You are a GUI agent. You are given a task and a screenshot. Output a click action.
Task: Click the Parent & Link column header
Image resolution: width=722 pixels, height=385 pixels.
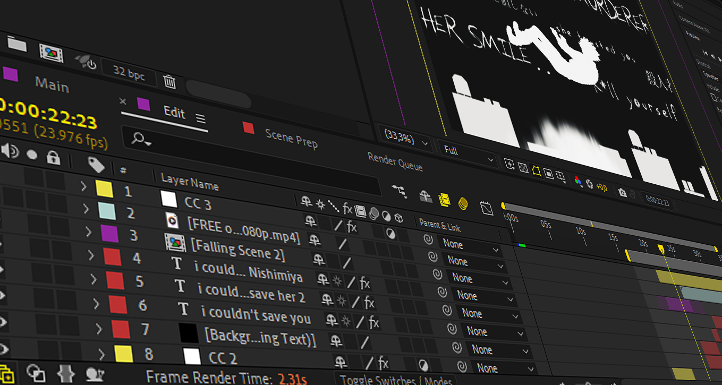440,225
